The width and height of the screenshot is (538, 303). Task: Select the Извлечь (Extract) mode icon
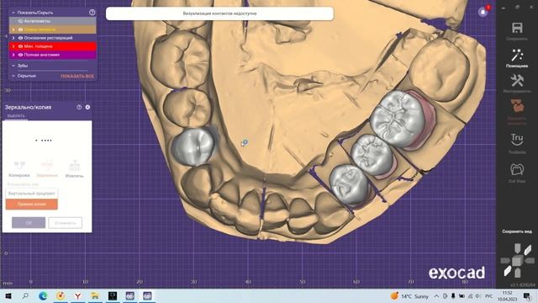(x=75, y=166)
